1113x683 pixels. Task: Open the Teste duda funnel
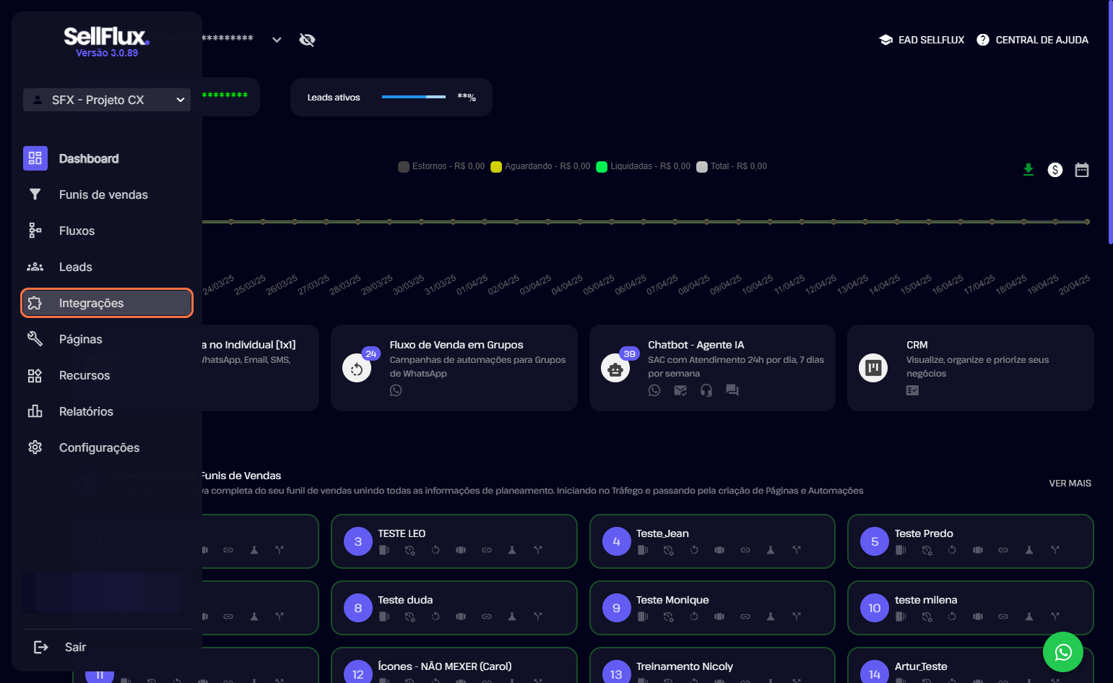454,608
